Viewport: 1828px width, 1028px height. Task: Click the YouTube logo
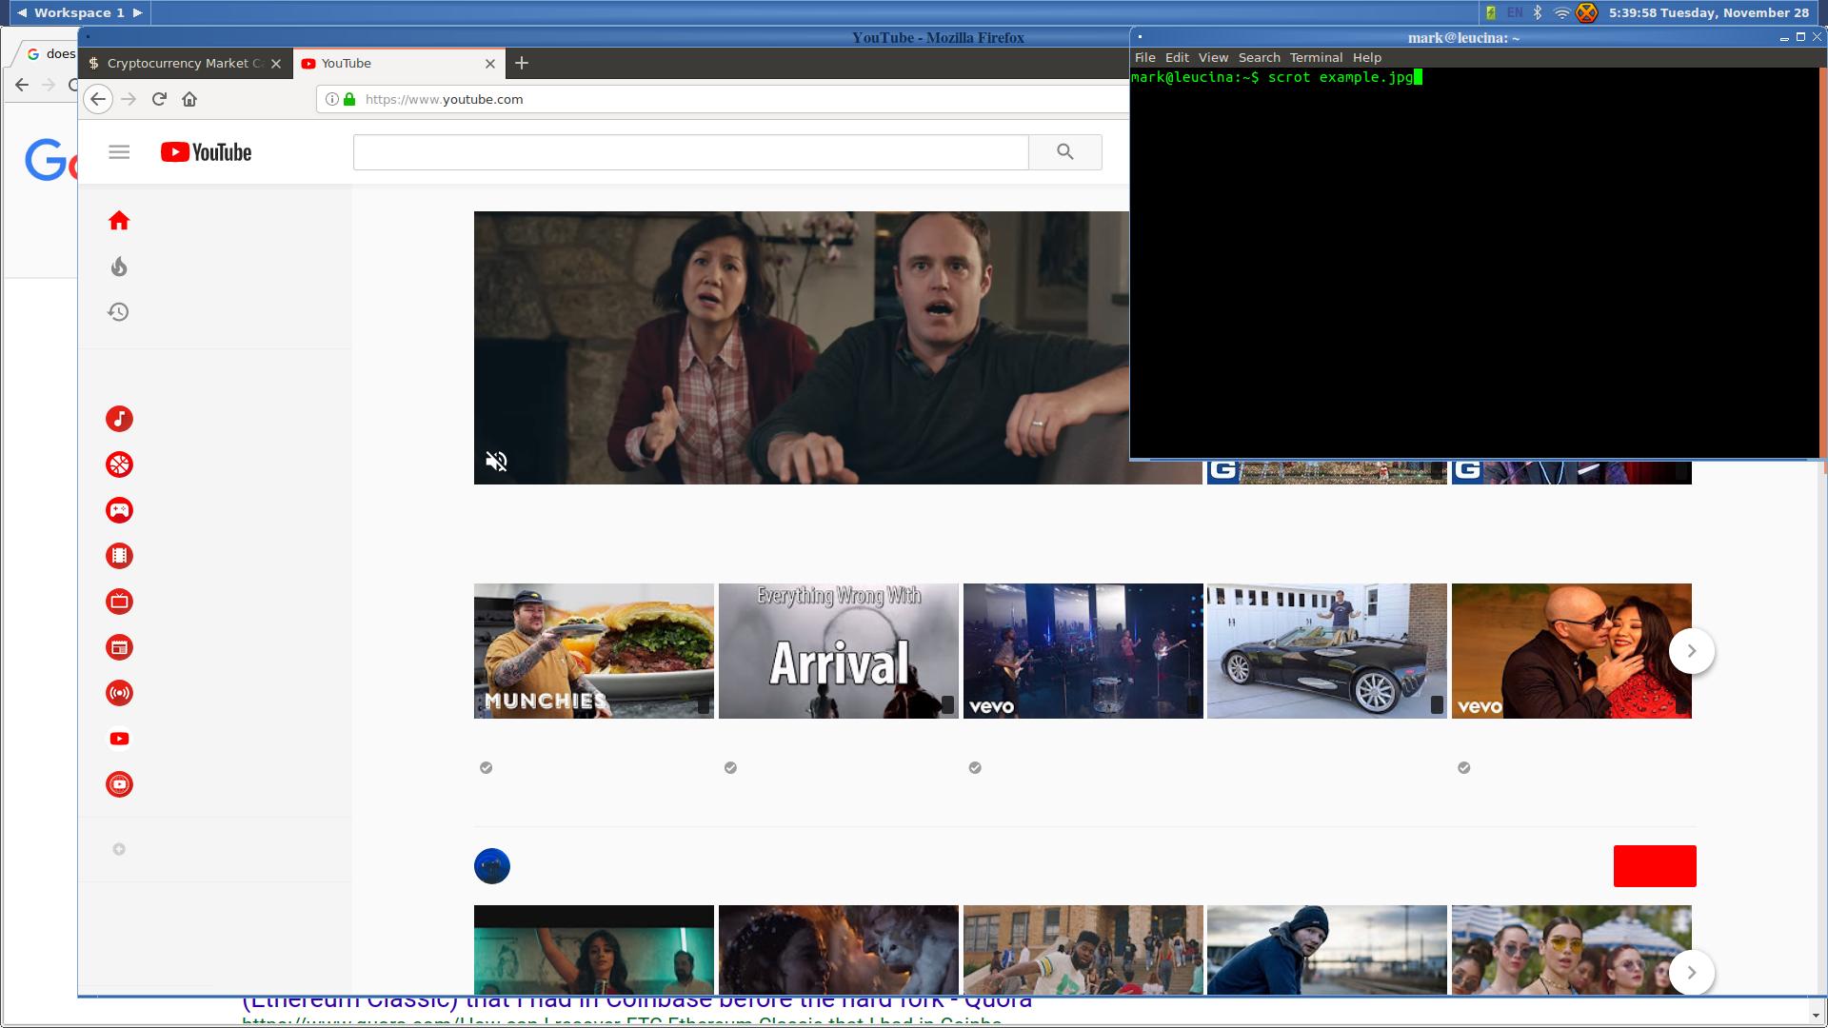click(x=206, y=152)
